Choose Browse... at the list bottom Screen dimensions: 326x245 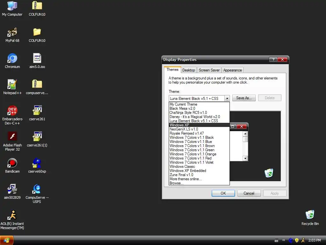tap(199, 183)
